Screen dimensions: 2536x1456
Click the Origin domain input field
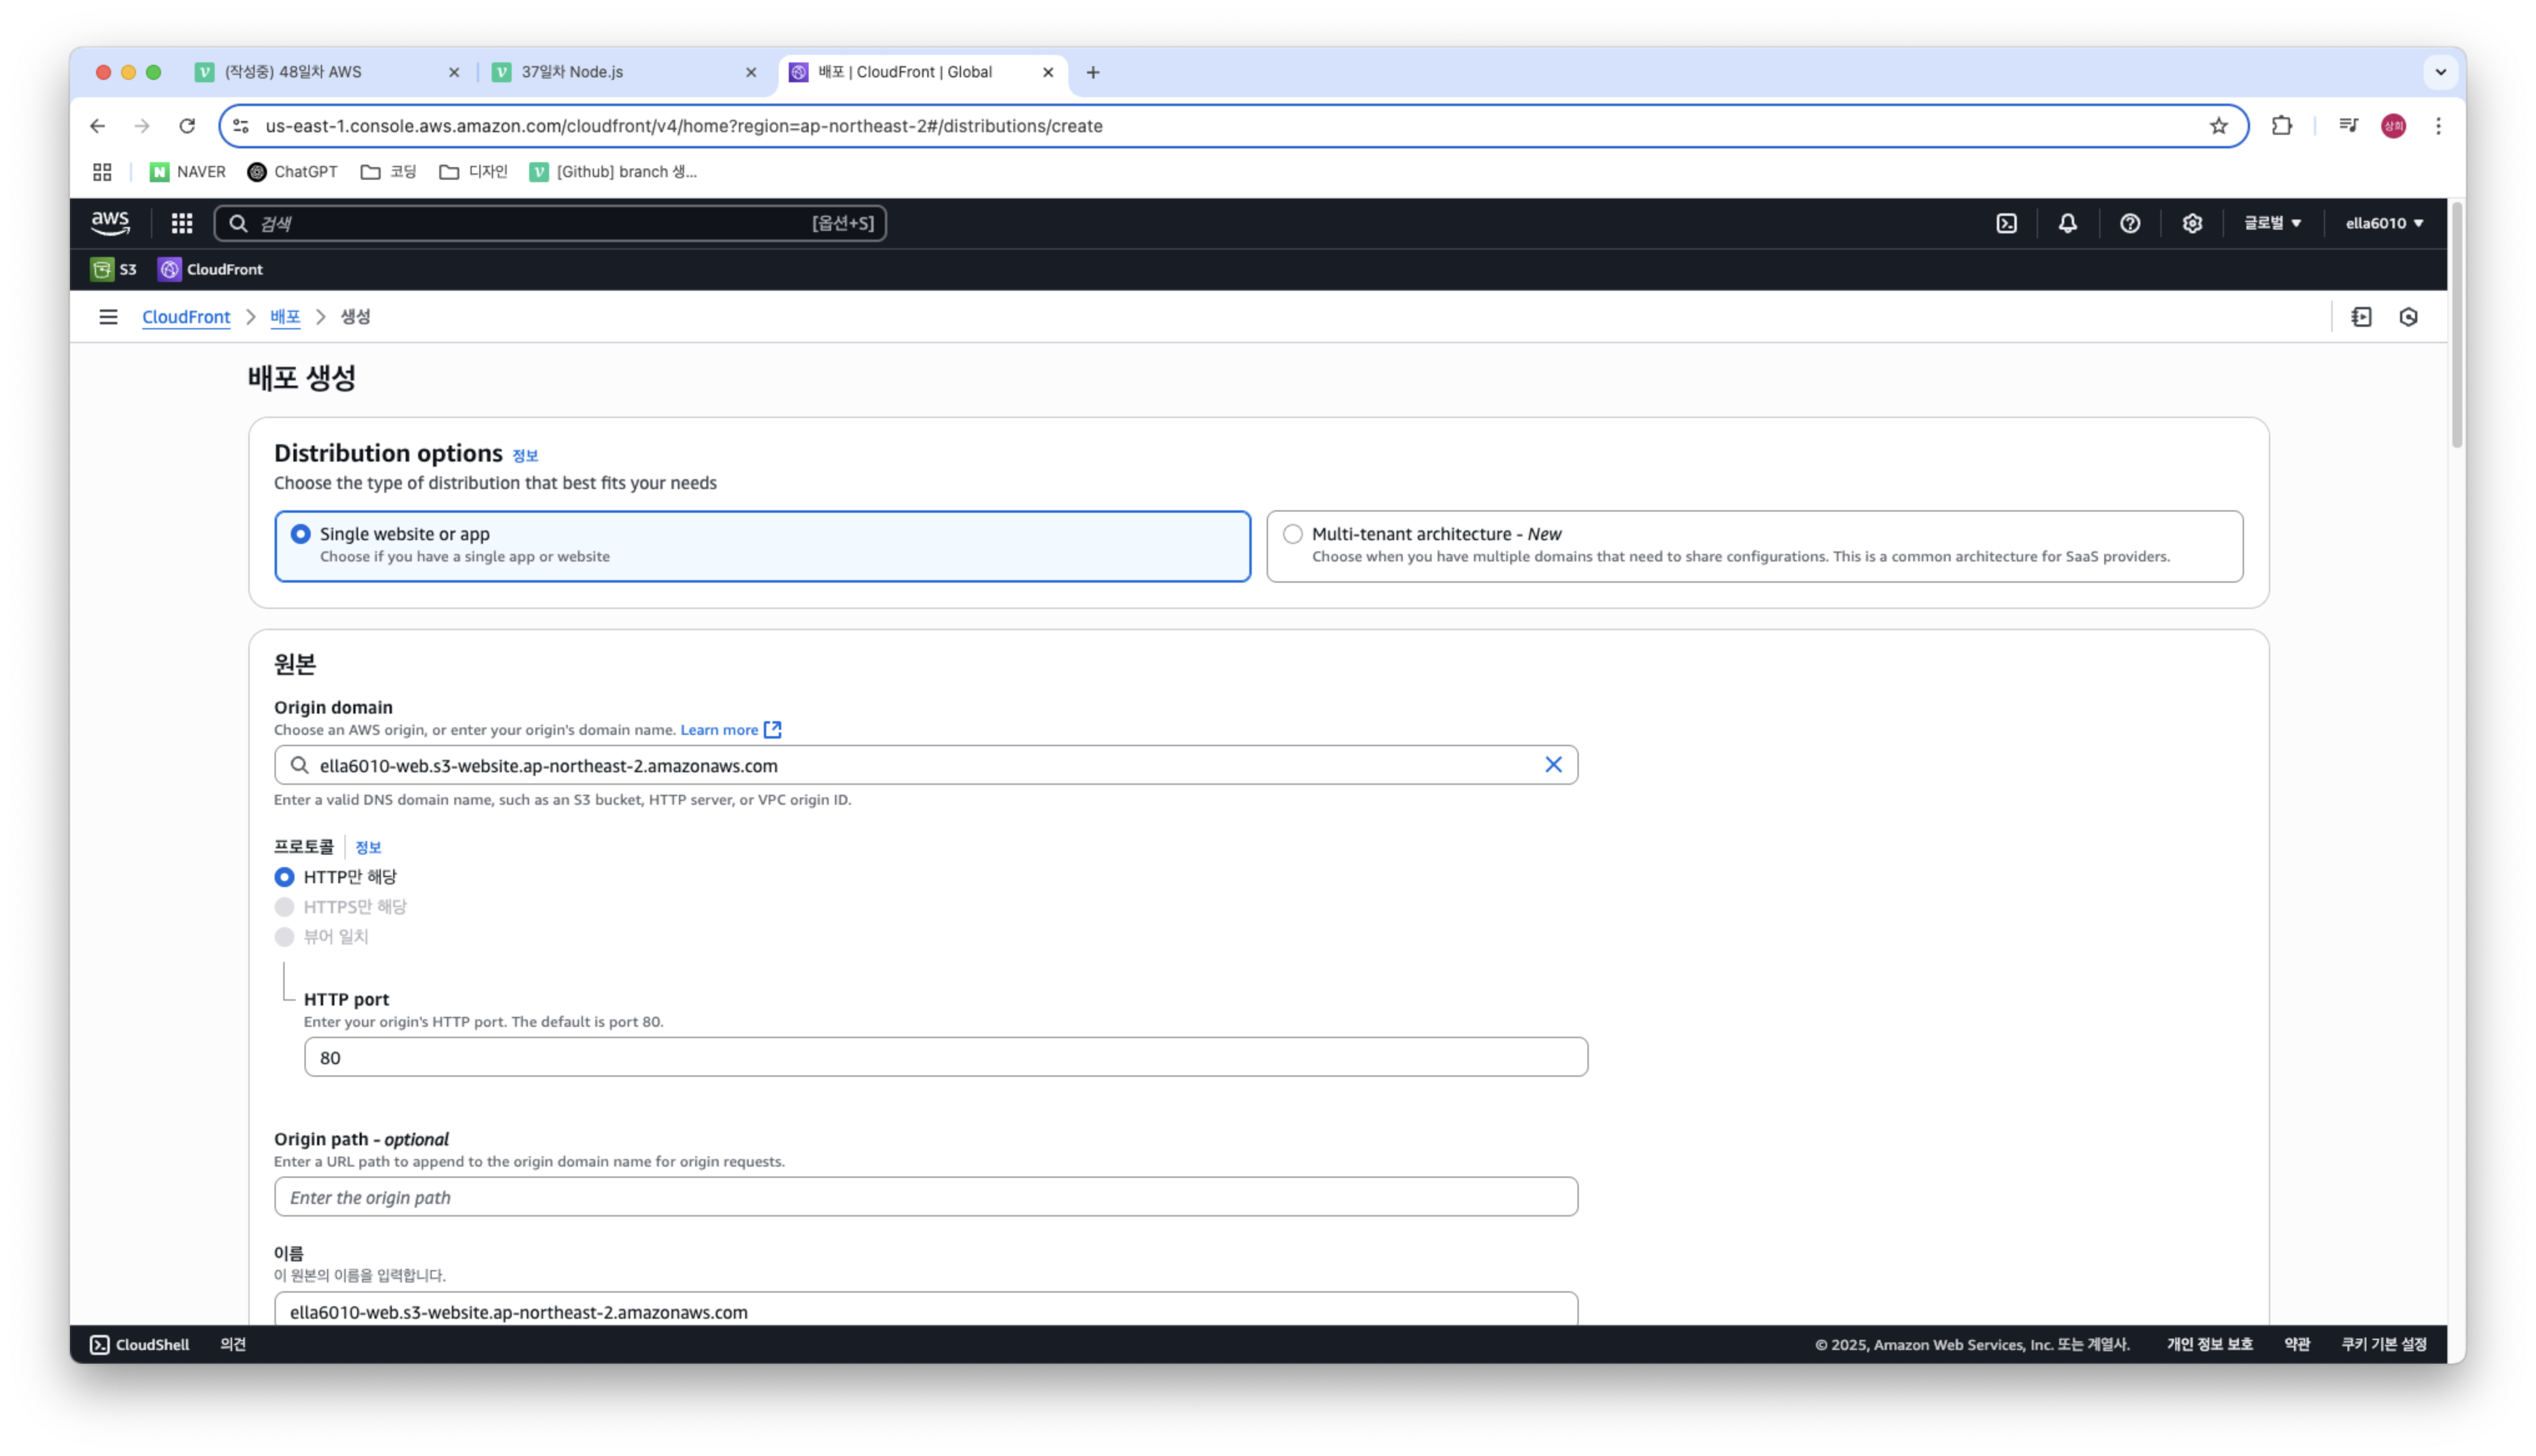click(x=926, y=765)
